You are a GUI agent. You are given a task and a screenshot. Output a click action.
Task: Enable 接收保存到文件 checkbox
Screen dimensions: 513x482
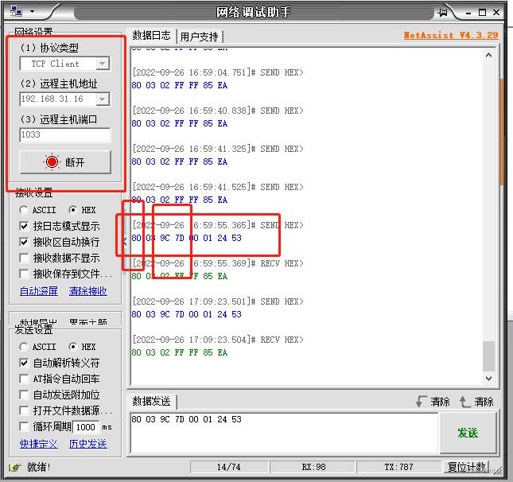click(24, 274)
